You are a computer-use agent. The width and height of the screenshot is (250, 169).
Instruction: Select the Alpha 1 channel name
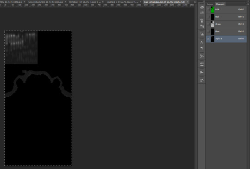219,39
